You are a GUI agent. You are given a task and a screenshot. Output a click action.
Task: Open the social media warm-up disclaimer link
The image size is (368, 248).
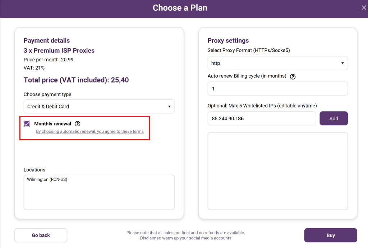coord(185,238)
